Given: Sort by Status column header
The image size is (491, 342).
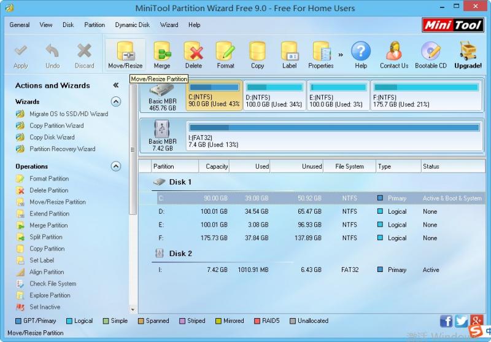Looking at the screenshot, I should [453, 166].
